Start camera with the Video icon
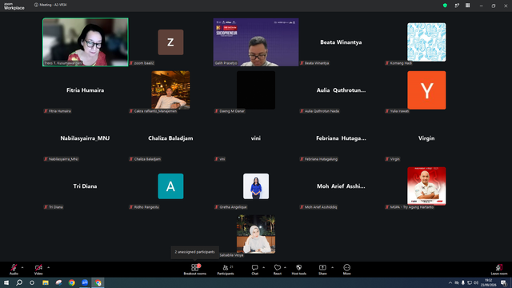 pyautogui.click(x=38, y=268)
